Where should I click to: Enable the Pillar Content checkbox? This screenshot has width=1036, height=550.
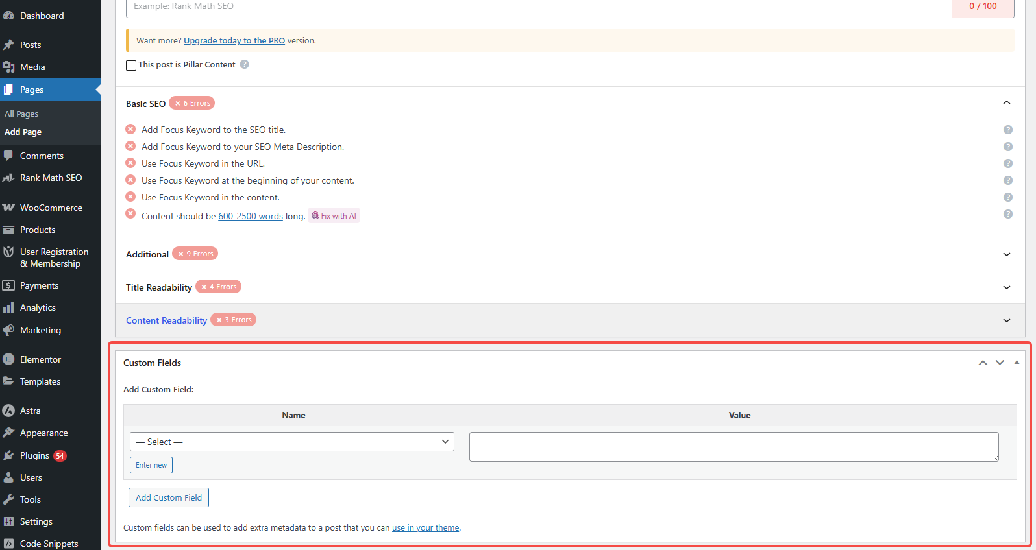pyautogui.click(x=131, y=65)
